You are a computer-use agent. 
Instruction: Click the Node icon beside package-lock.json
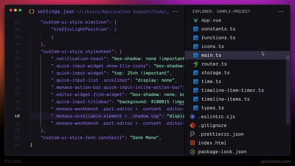click(x=193, y=152)
